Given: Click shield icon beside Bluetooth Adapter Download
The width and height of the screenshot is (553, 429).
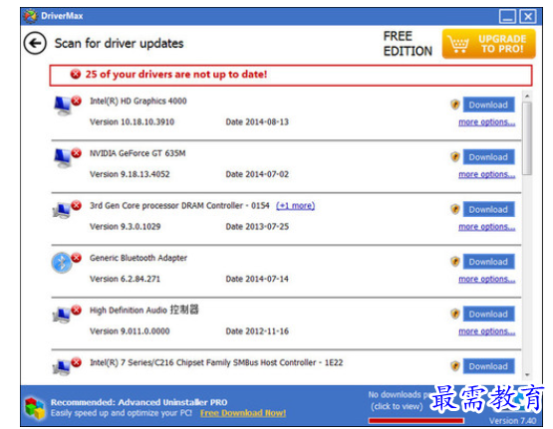Looking at the screenshot, I should [455, 262].
